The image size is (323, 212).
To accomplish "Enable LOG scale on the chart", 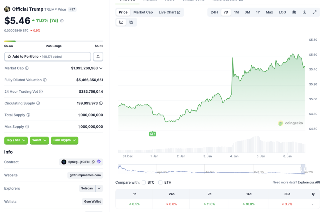I will click(x=282, y=12).
